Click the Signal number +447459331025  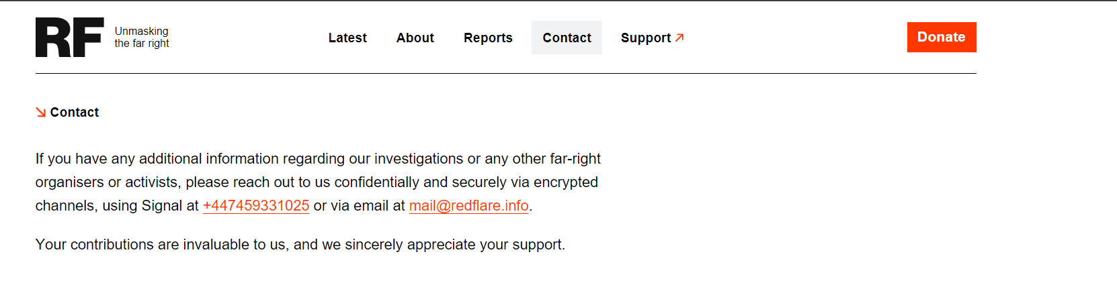click(x=256, y=206)
